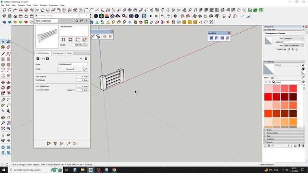Screen dimensions: 308x173
Task: Toggle entity visibility eye icon
Action: pyautogui.click(x=285, y=49)
